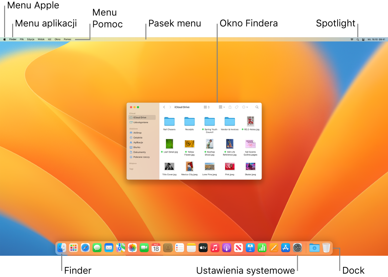Click the forward arrow in Finder
Screen dimensions: 388x277
coord(170,107)
